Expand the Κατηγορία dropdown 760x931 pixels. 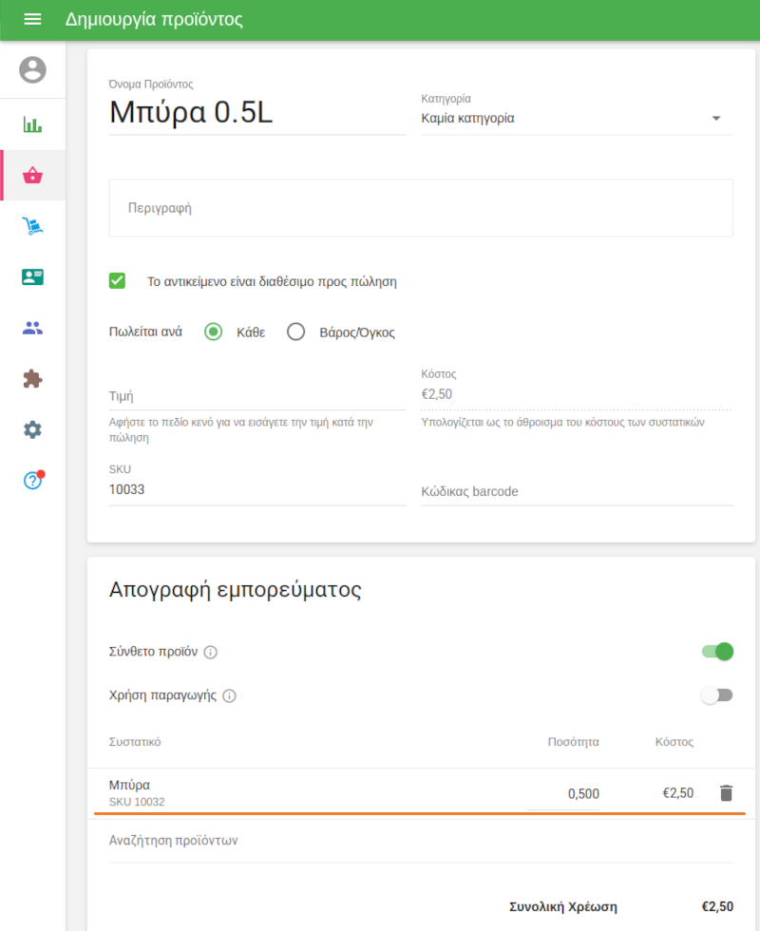point(576,119)
